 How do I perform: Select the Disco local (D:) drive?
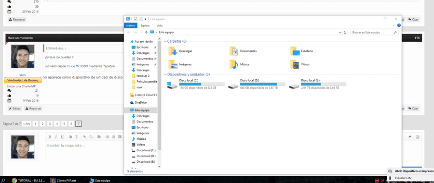point(257,84)
